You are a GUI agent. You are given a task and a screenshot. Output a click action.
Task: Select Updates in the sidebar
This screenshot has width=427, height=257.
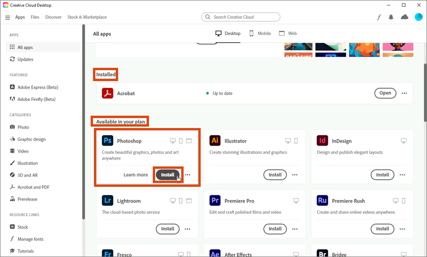click(x=25, y=59)
